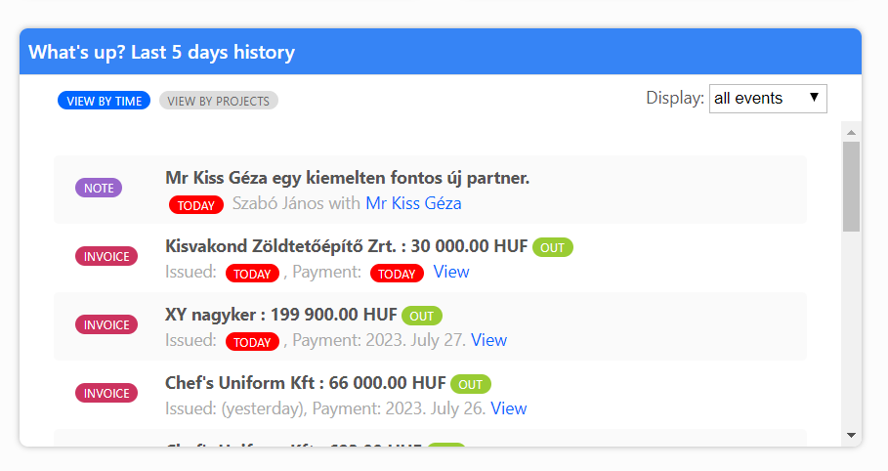Open the Mr Kiss Géza contact link

[413, 203]
